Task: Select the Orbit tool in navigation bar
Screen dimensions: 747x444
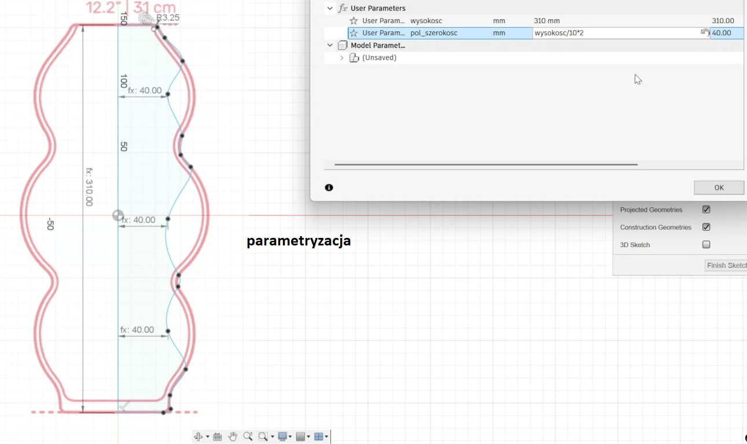Action: (198, 436)
